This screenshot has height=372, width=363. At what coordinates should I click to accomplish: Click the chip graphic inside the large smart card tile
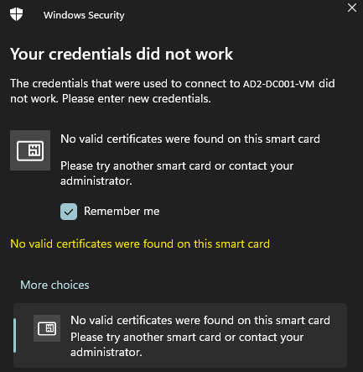[36, 150]
